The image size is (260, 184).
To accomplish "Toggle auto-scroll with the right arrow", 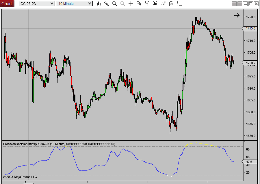I will (x=237, y=15).
